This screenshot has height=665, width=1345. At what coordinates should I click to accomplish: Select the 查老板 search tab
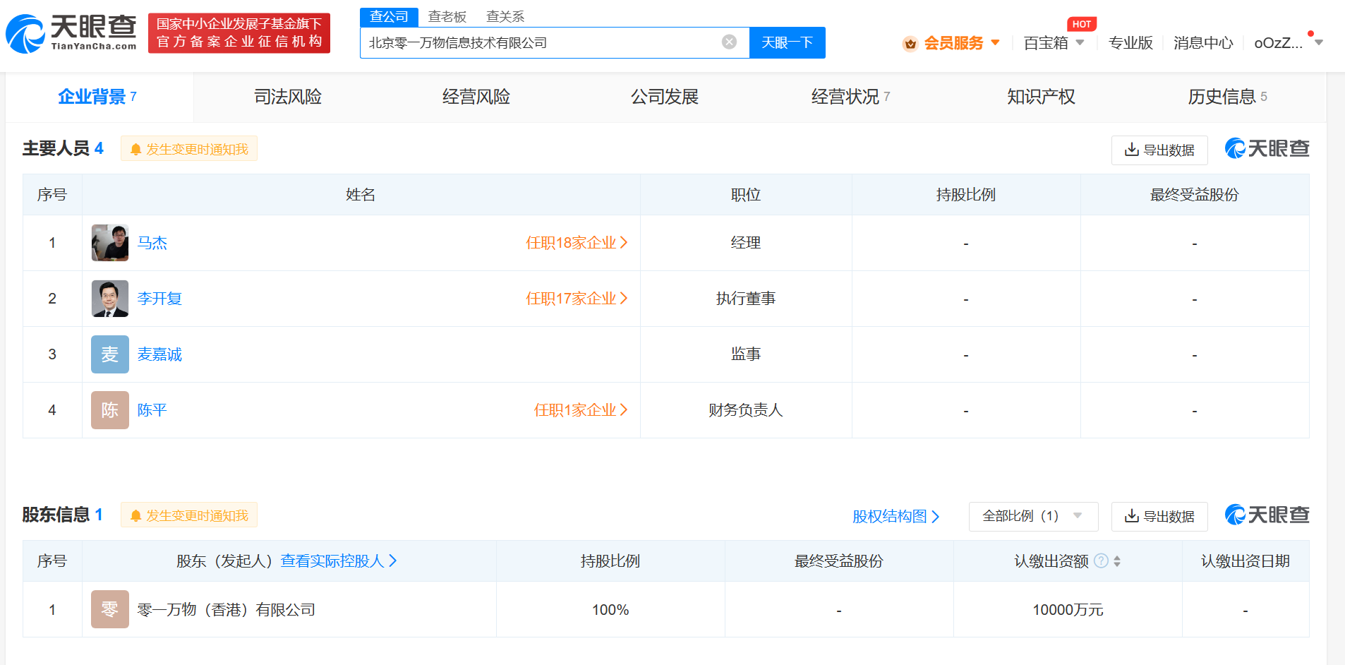447,17
